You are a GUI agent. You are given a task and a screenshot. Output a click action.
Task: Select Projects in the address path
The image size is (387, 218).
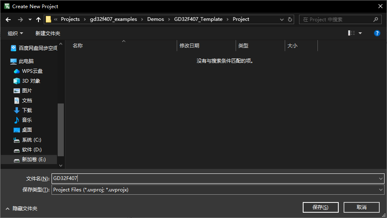pyautogui.click(x=70, y=19)
